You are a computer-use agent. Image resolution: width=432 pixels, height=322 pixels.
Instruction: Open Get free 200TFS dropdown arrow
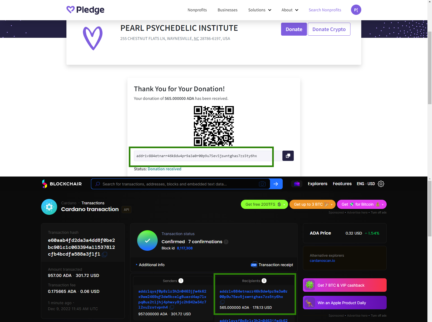(284, 205)
